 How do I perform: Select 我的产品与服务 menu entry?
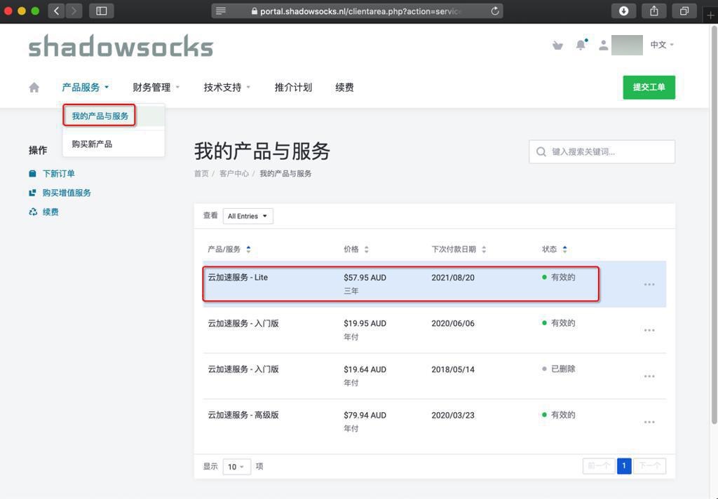(100, 116)
